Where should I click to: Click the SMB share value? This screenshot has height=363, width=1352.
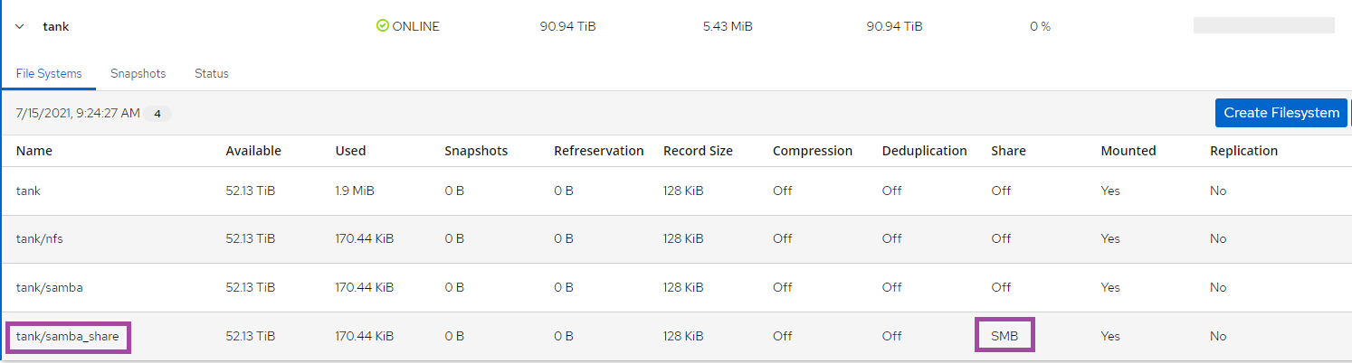coord(1004,336)
